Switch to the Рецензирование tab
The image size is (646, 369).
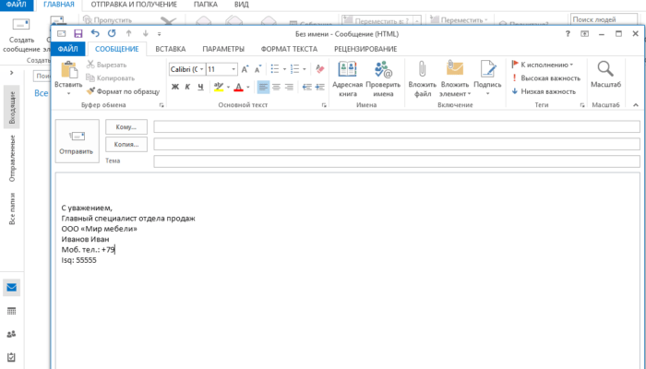click(x=365, y=49)
